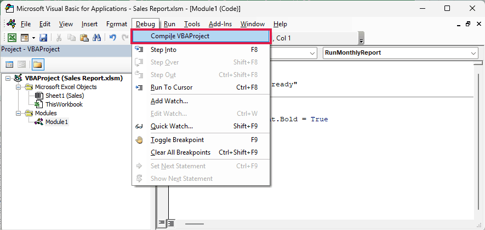Choose Add Watch... from Debug menu
This screenshot has height=230, width=485.
(x=201, y=101)
